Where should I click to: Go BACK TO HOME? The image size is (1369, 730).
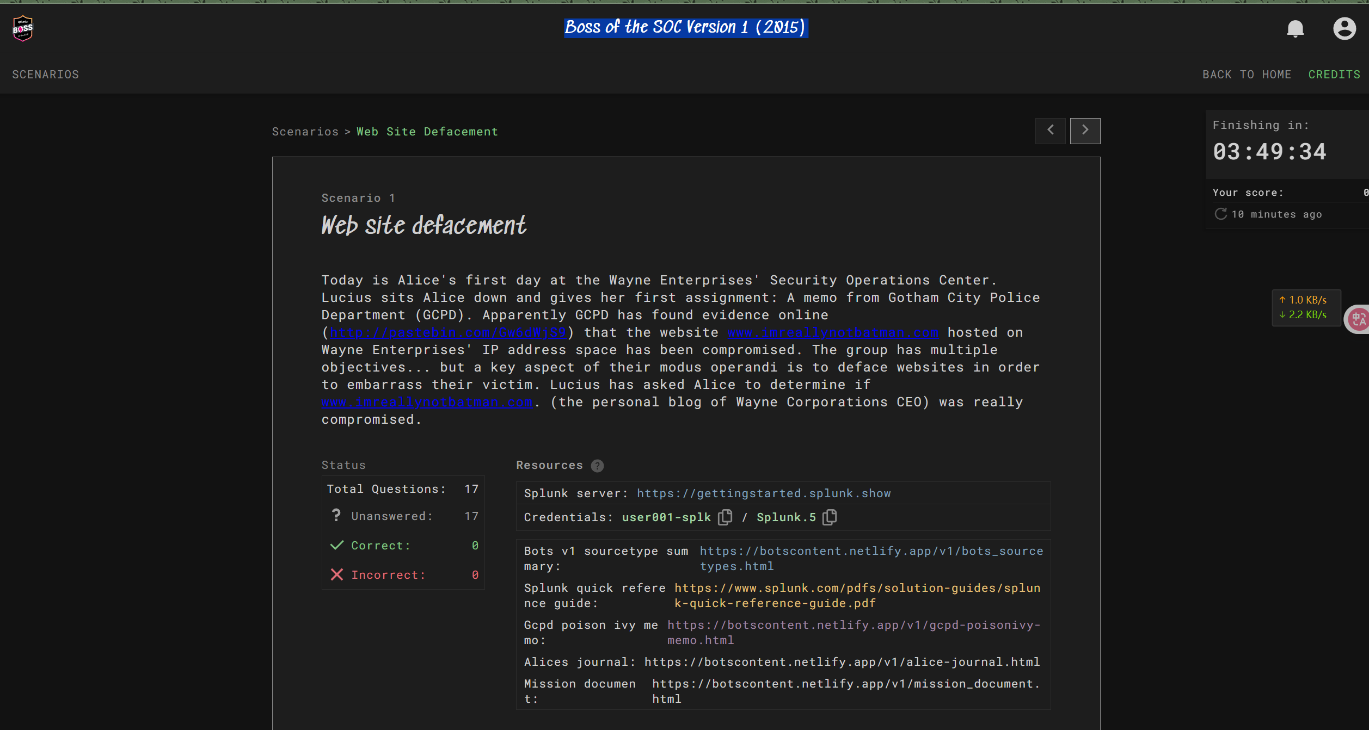pyautogui.click(x=1247, y=75)
